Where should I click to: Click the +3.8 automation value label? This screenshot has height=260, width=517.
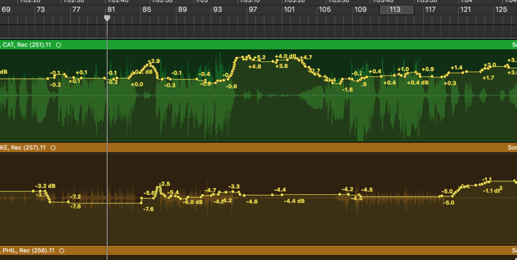[281, 66]
